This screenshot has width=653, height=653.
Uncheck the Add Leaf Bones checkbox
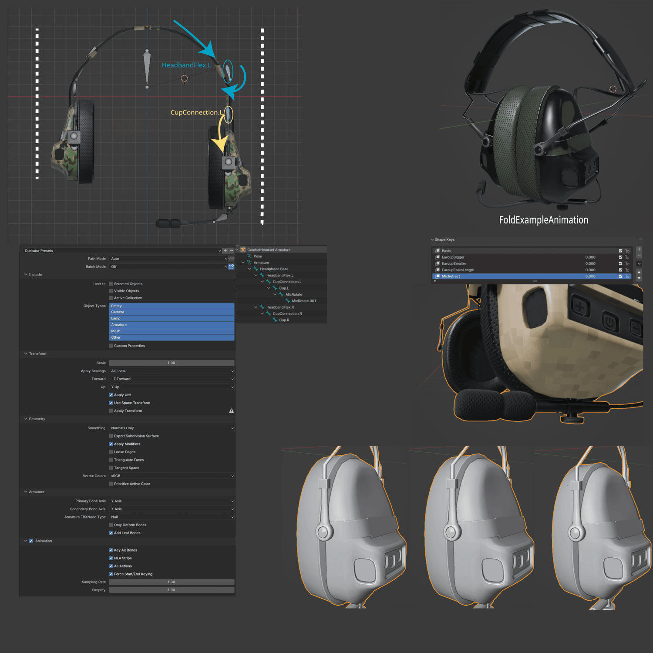click(x=111, y=533)
